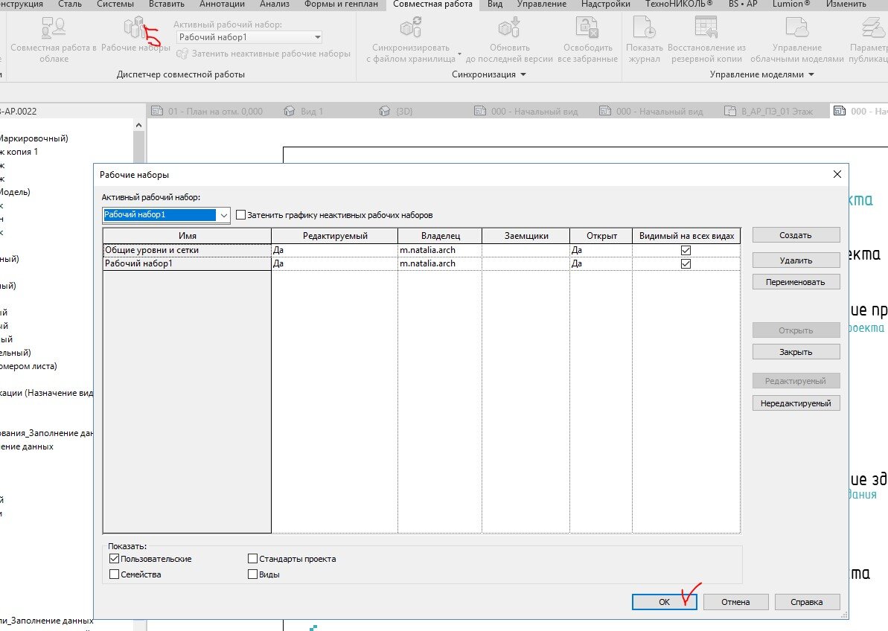
Task: Switch to the BS • AP ribbon tab
Action: [x=742, y=4]
